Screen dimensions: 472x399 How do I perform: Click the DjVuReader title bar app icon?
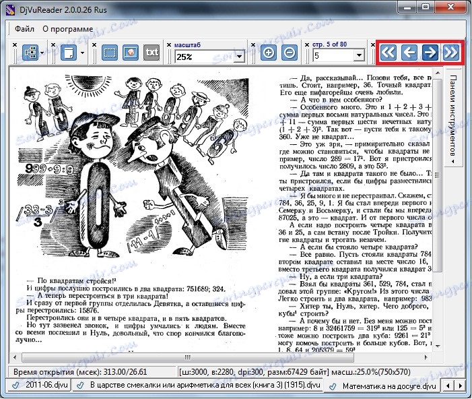(11, 10)
